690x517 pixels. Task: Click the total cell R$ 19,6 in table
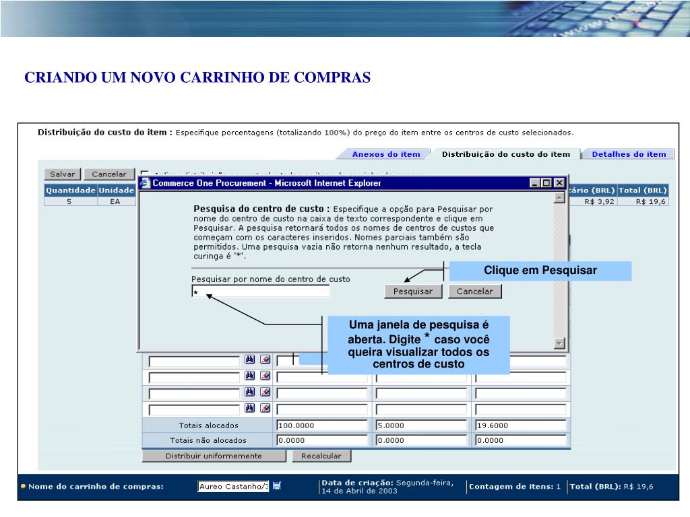(643, 201)
